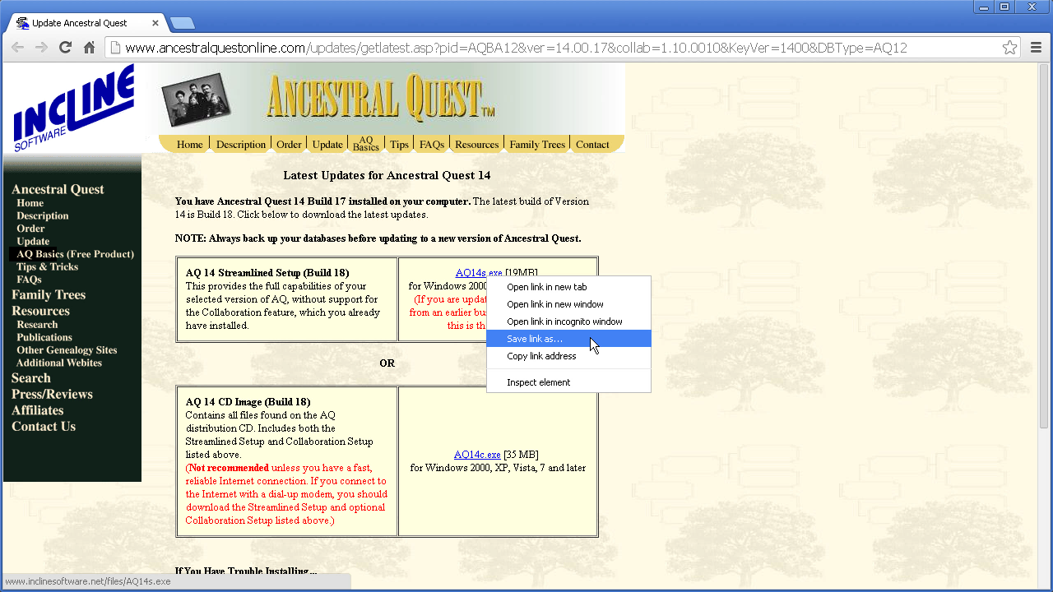Click Research sidebar link
This screenshot has height=592, width=1053.
(37, 324)
